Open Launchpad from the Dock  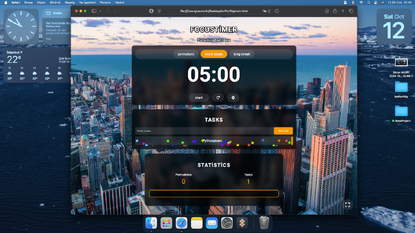click(166, 223)
